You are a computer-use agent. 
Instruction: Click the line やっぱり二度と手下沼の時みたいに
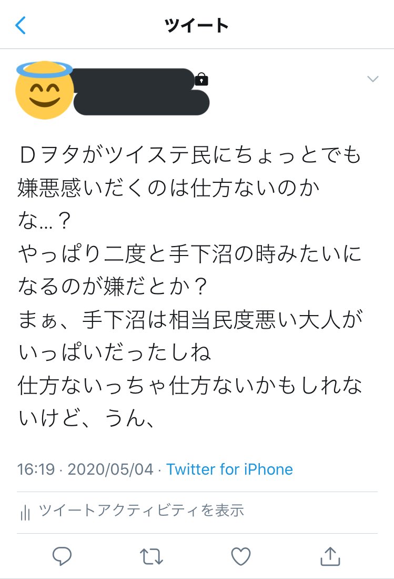[x=190, y=254]
